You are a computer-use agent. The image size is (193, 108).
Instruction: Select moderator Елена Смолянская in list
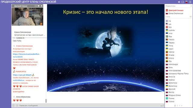tap(176, 13)
